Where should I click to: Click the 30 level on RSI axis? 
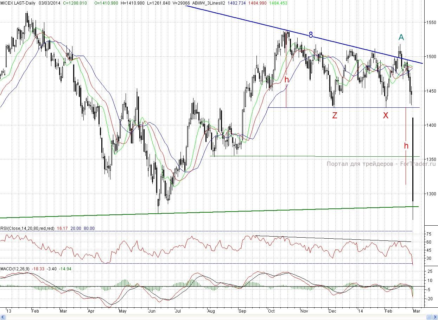click(x=429, y=258)
